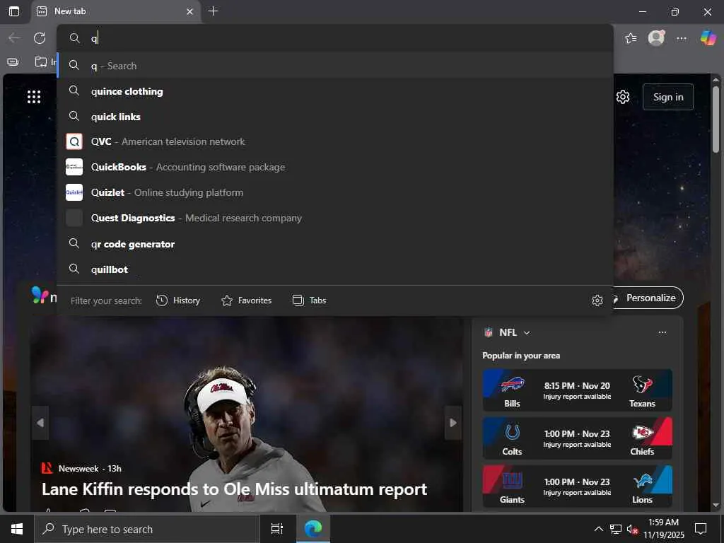Image resolution: width=724 pixels, height=543 pixels.
Task: Choose 'qr code generator' suggestion
Action: coord(336,244)
